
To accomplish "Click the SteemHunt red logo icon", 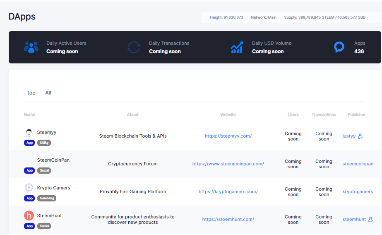I will tap(29, 216).
